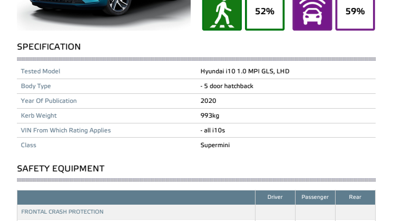Select the Supermini class value
Image resolution: width=393 pixels, height=221 pixels.
tap(215, 145)
